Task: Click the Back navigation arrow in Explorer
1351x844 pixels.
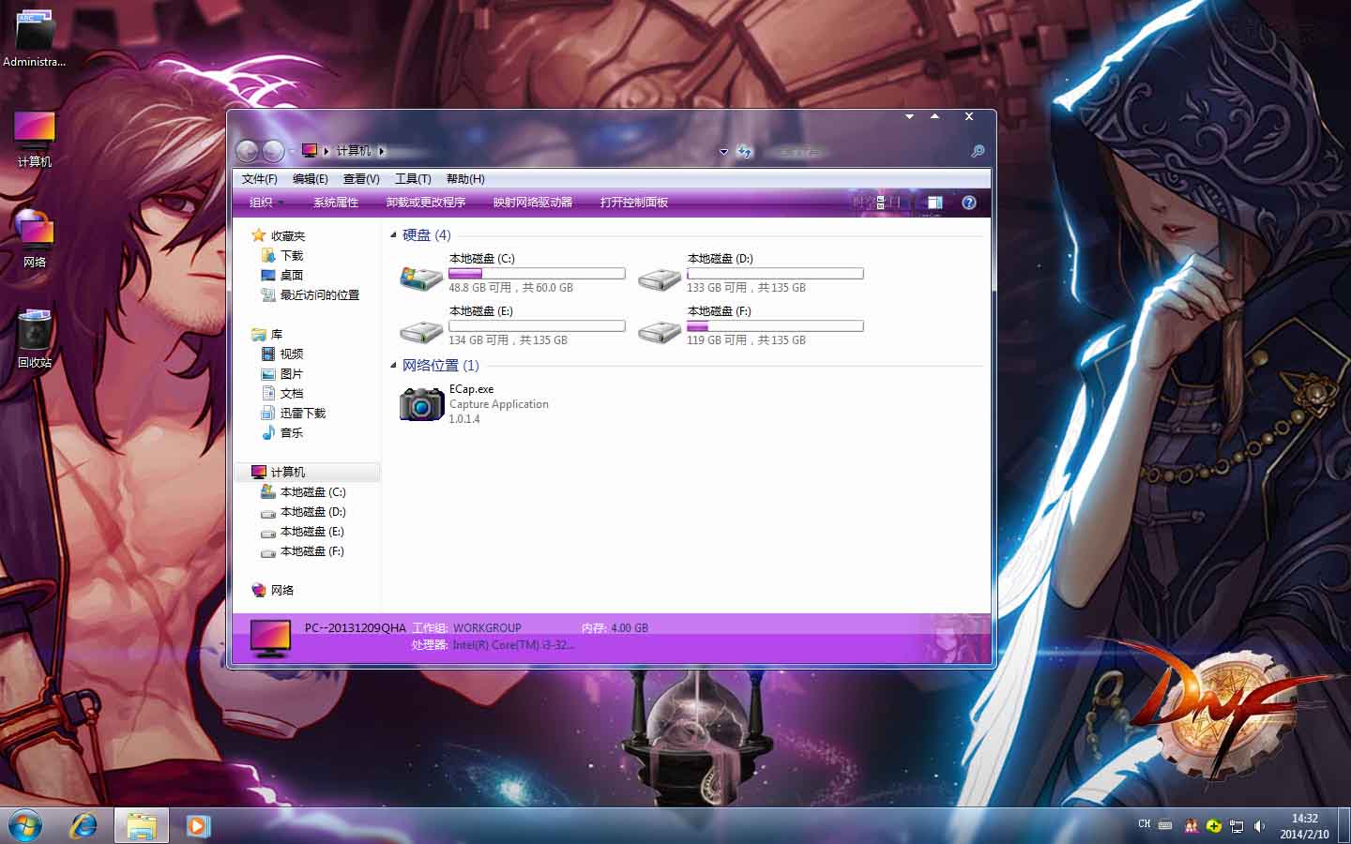Action: point(248,150)
